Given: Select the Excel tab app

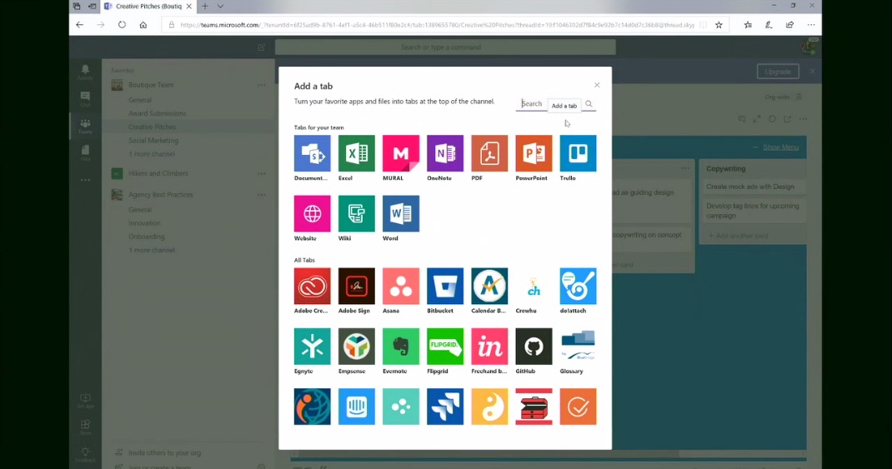Looking at the screenshot, I should click(356, 153).
